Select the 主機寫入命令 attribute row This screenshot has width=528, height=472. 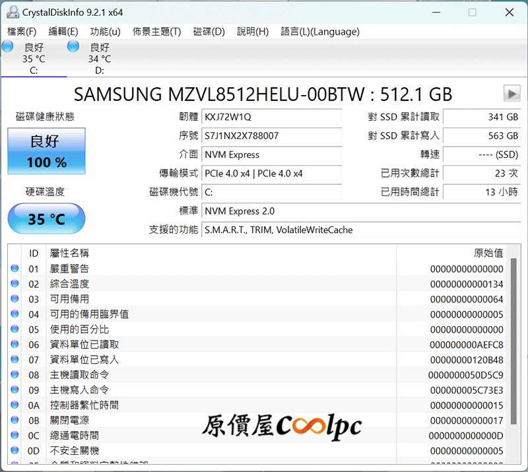pos(257,389)
